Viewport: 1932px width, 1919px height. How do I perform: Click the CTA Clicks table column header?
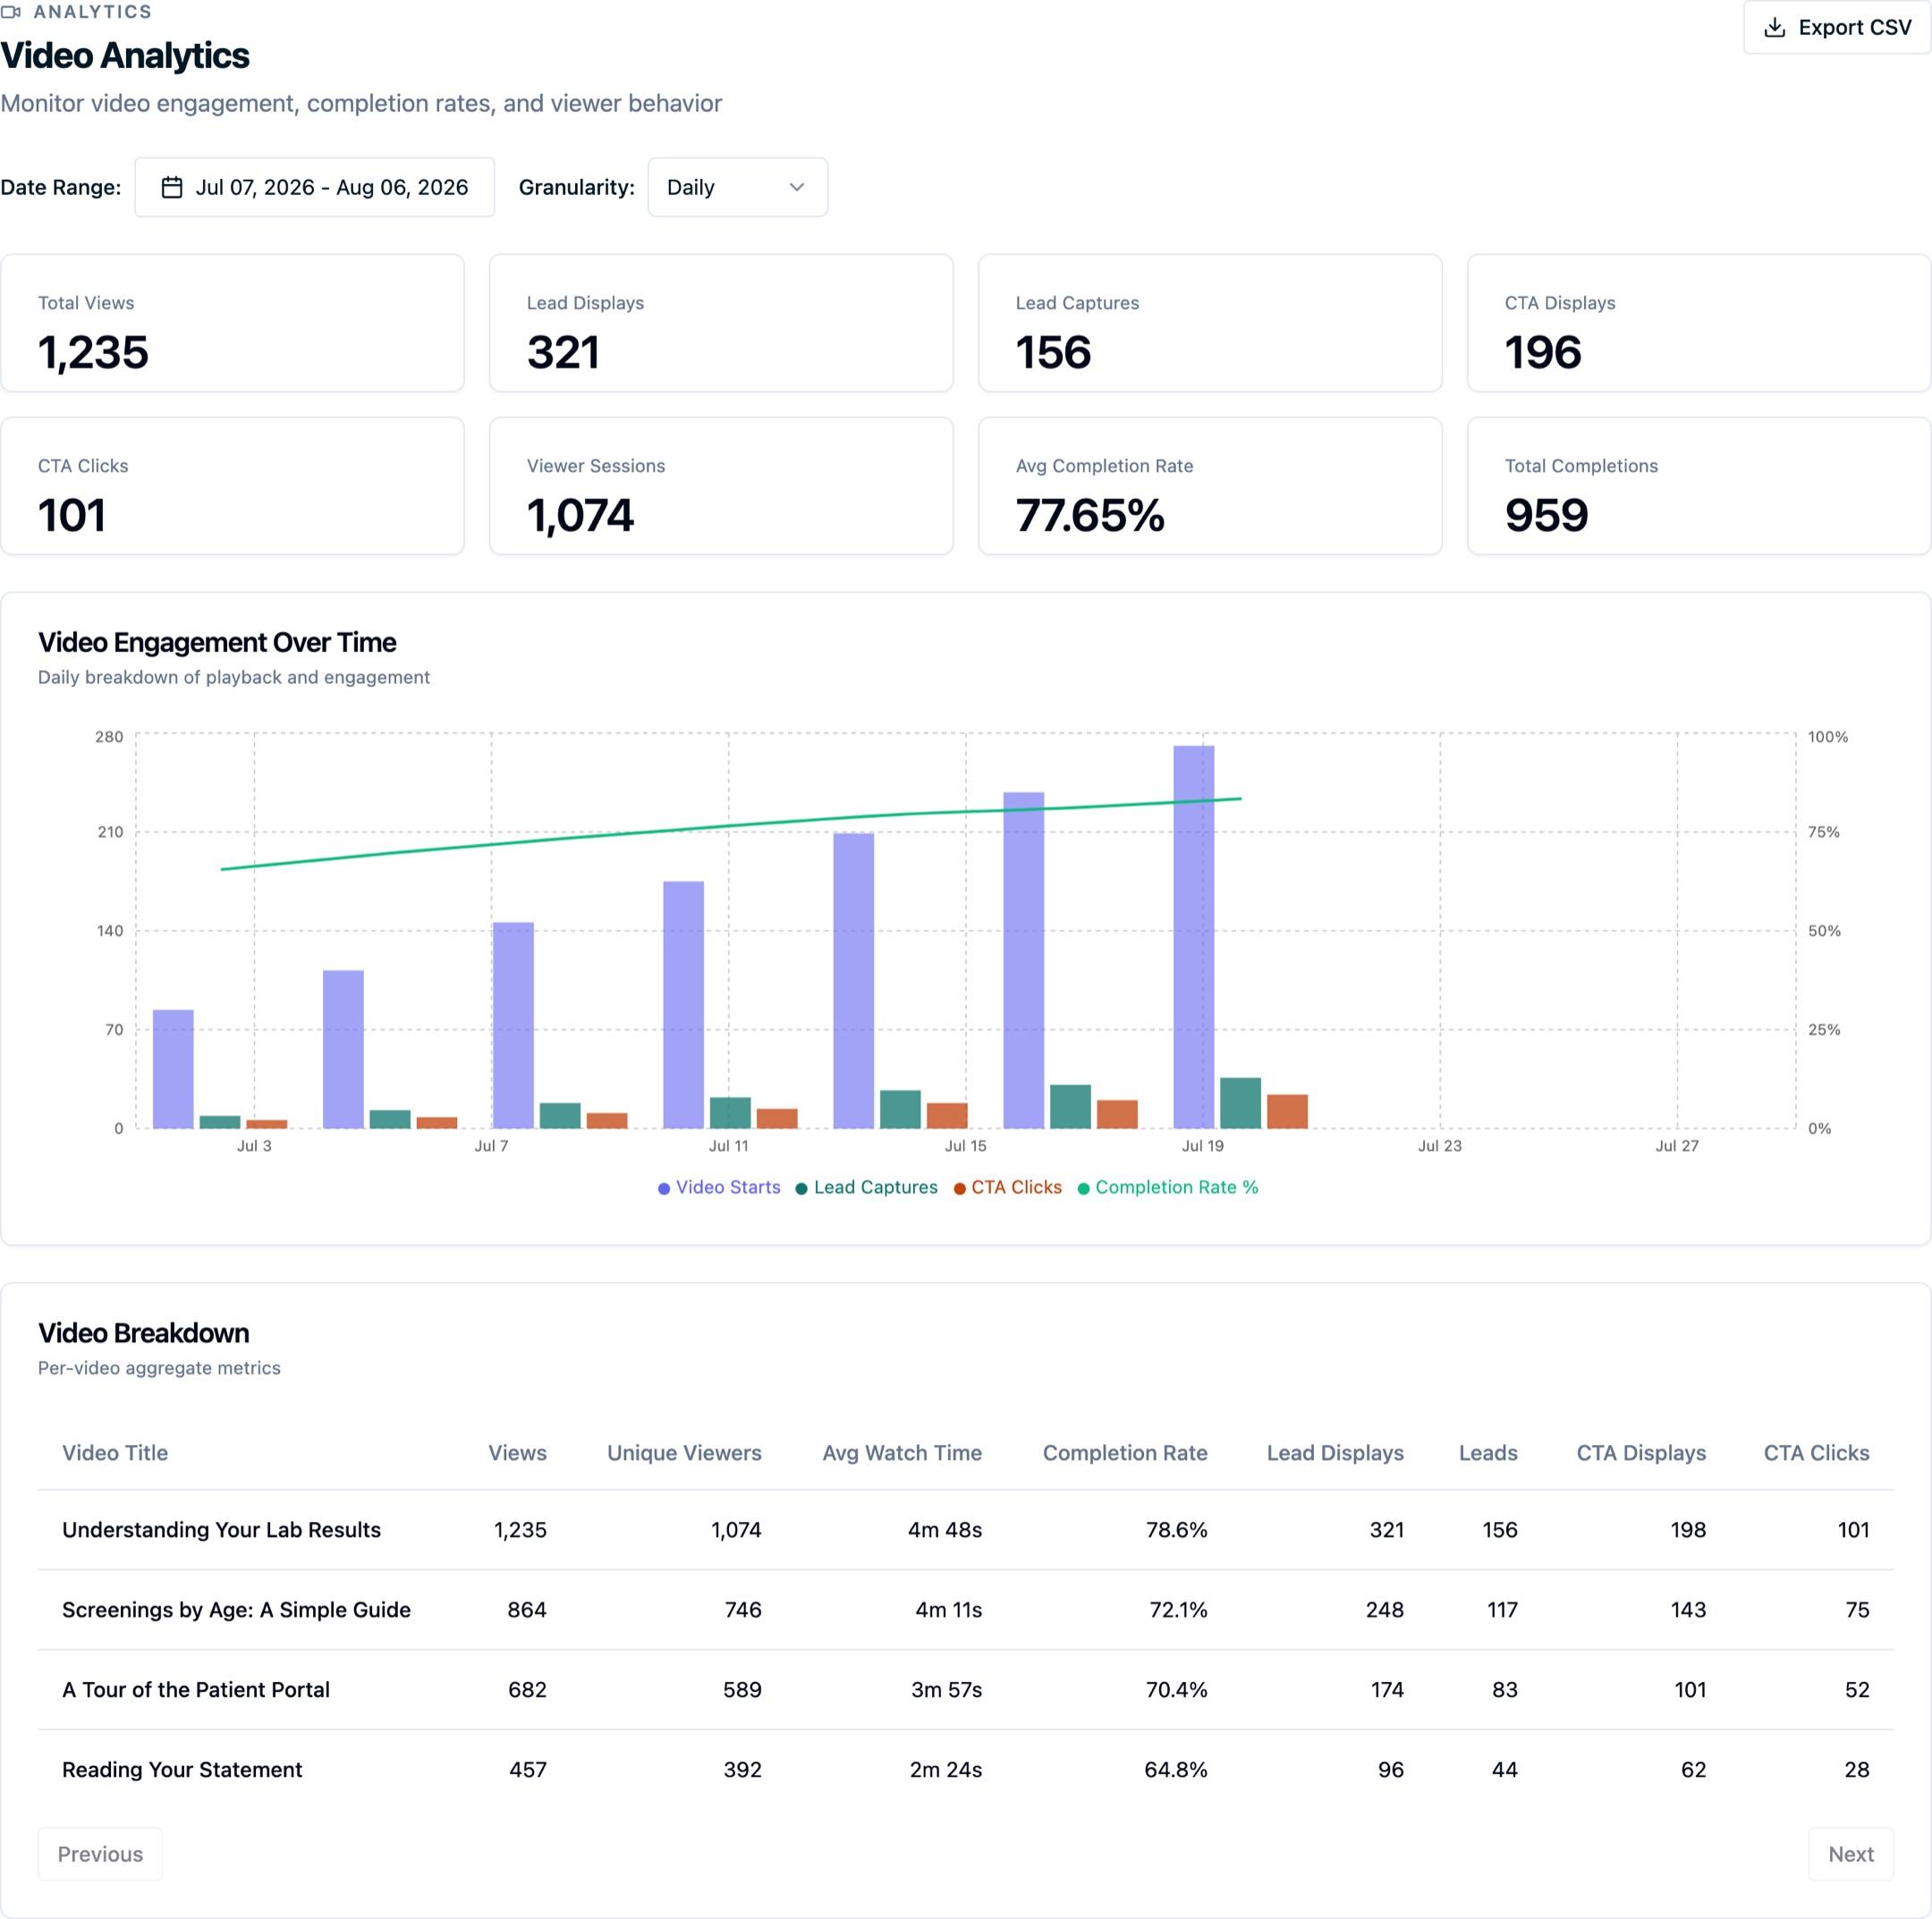(x=1816, y=1452)
